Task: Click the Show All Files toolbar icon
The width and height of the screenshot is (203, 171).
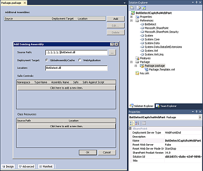Action: [x=139, y=8]
